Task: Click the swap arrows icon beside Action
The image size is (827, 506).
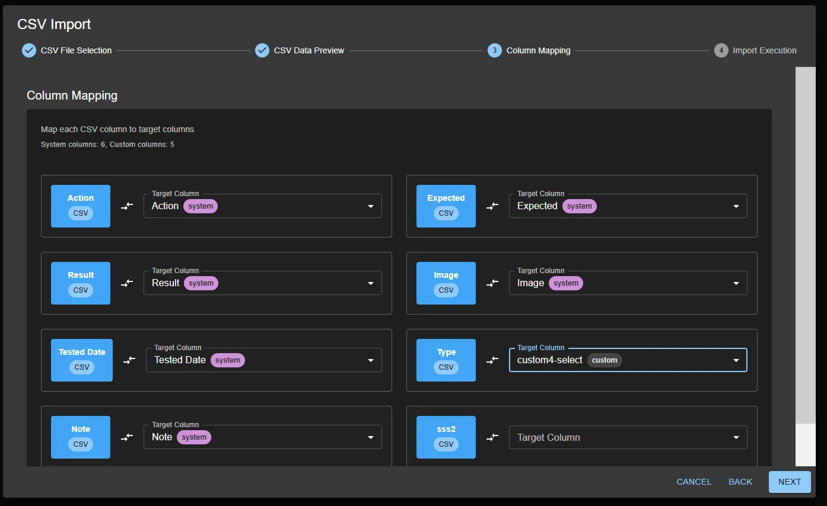Action: click(127, 206)
